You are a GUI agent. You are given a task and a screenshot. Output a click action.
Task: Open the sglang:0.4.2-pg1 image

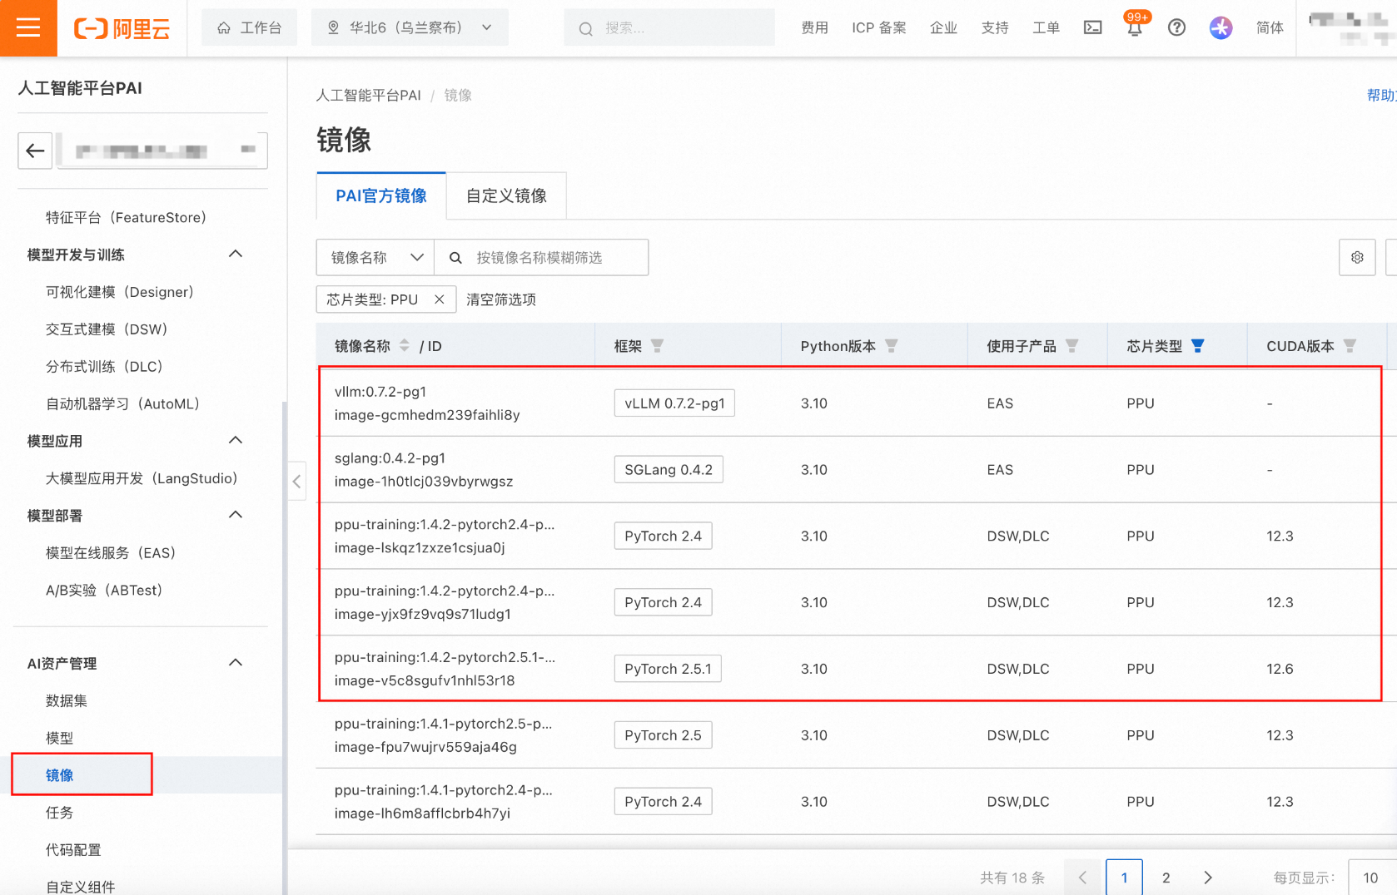point(390,457)
